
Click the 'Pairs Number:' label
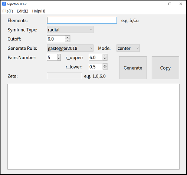tap(22, 57)
